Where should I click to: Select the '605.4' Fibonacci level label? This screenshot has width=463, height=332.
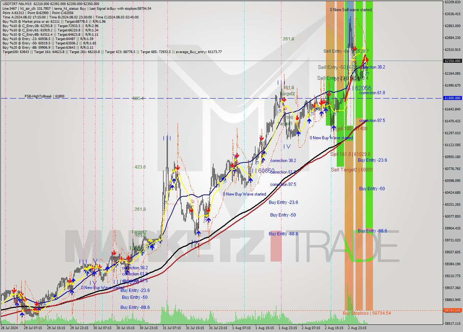pos(138,98)
